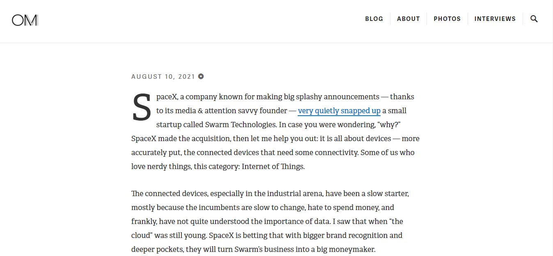Click the OM site logo
The width and height of the screenshot is (553, 256).
[x=25, y=20]
